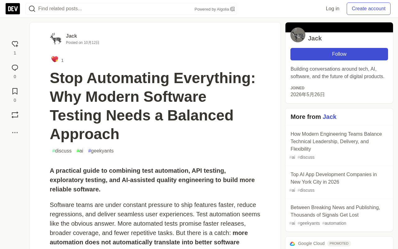
Task: Follow Jack with the Follow button
Action: (x=339, y=54)
